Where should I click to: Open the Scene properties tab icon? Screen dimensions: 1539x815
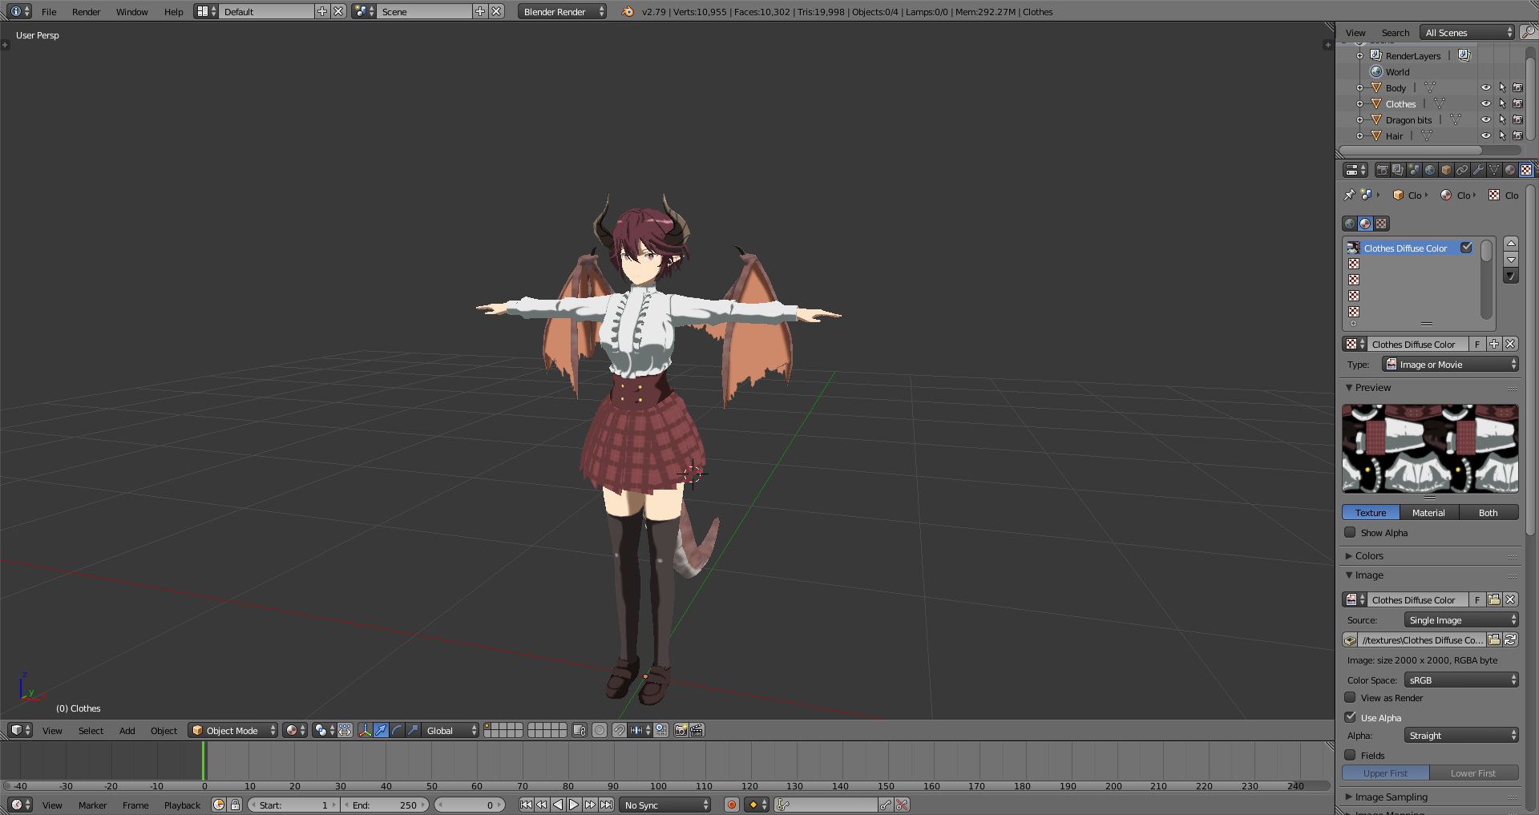point(1414,170)
